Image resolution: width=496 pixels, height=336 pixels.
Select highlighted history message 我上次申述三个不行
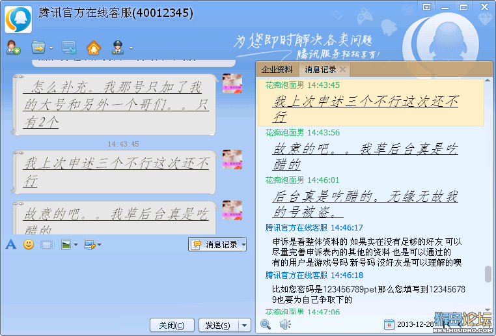click(x=371, y=102)
